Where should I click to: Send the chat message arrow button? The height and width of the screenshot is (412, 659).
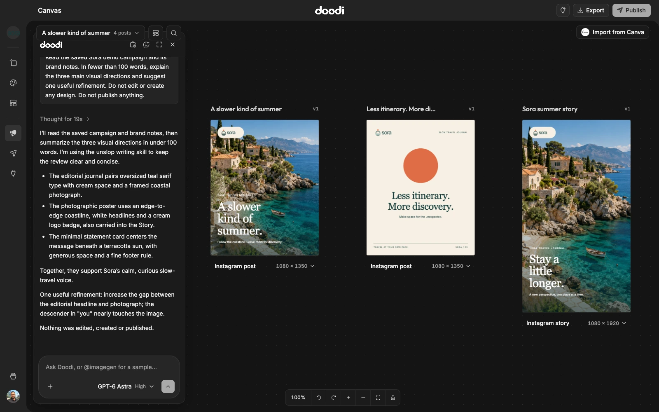168,386
